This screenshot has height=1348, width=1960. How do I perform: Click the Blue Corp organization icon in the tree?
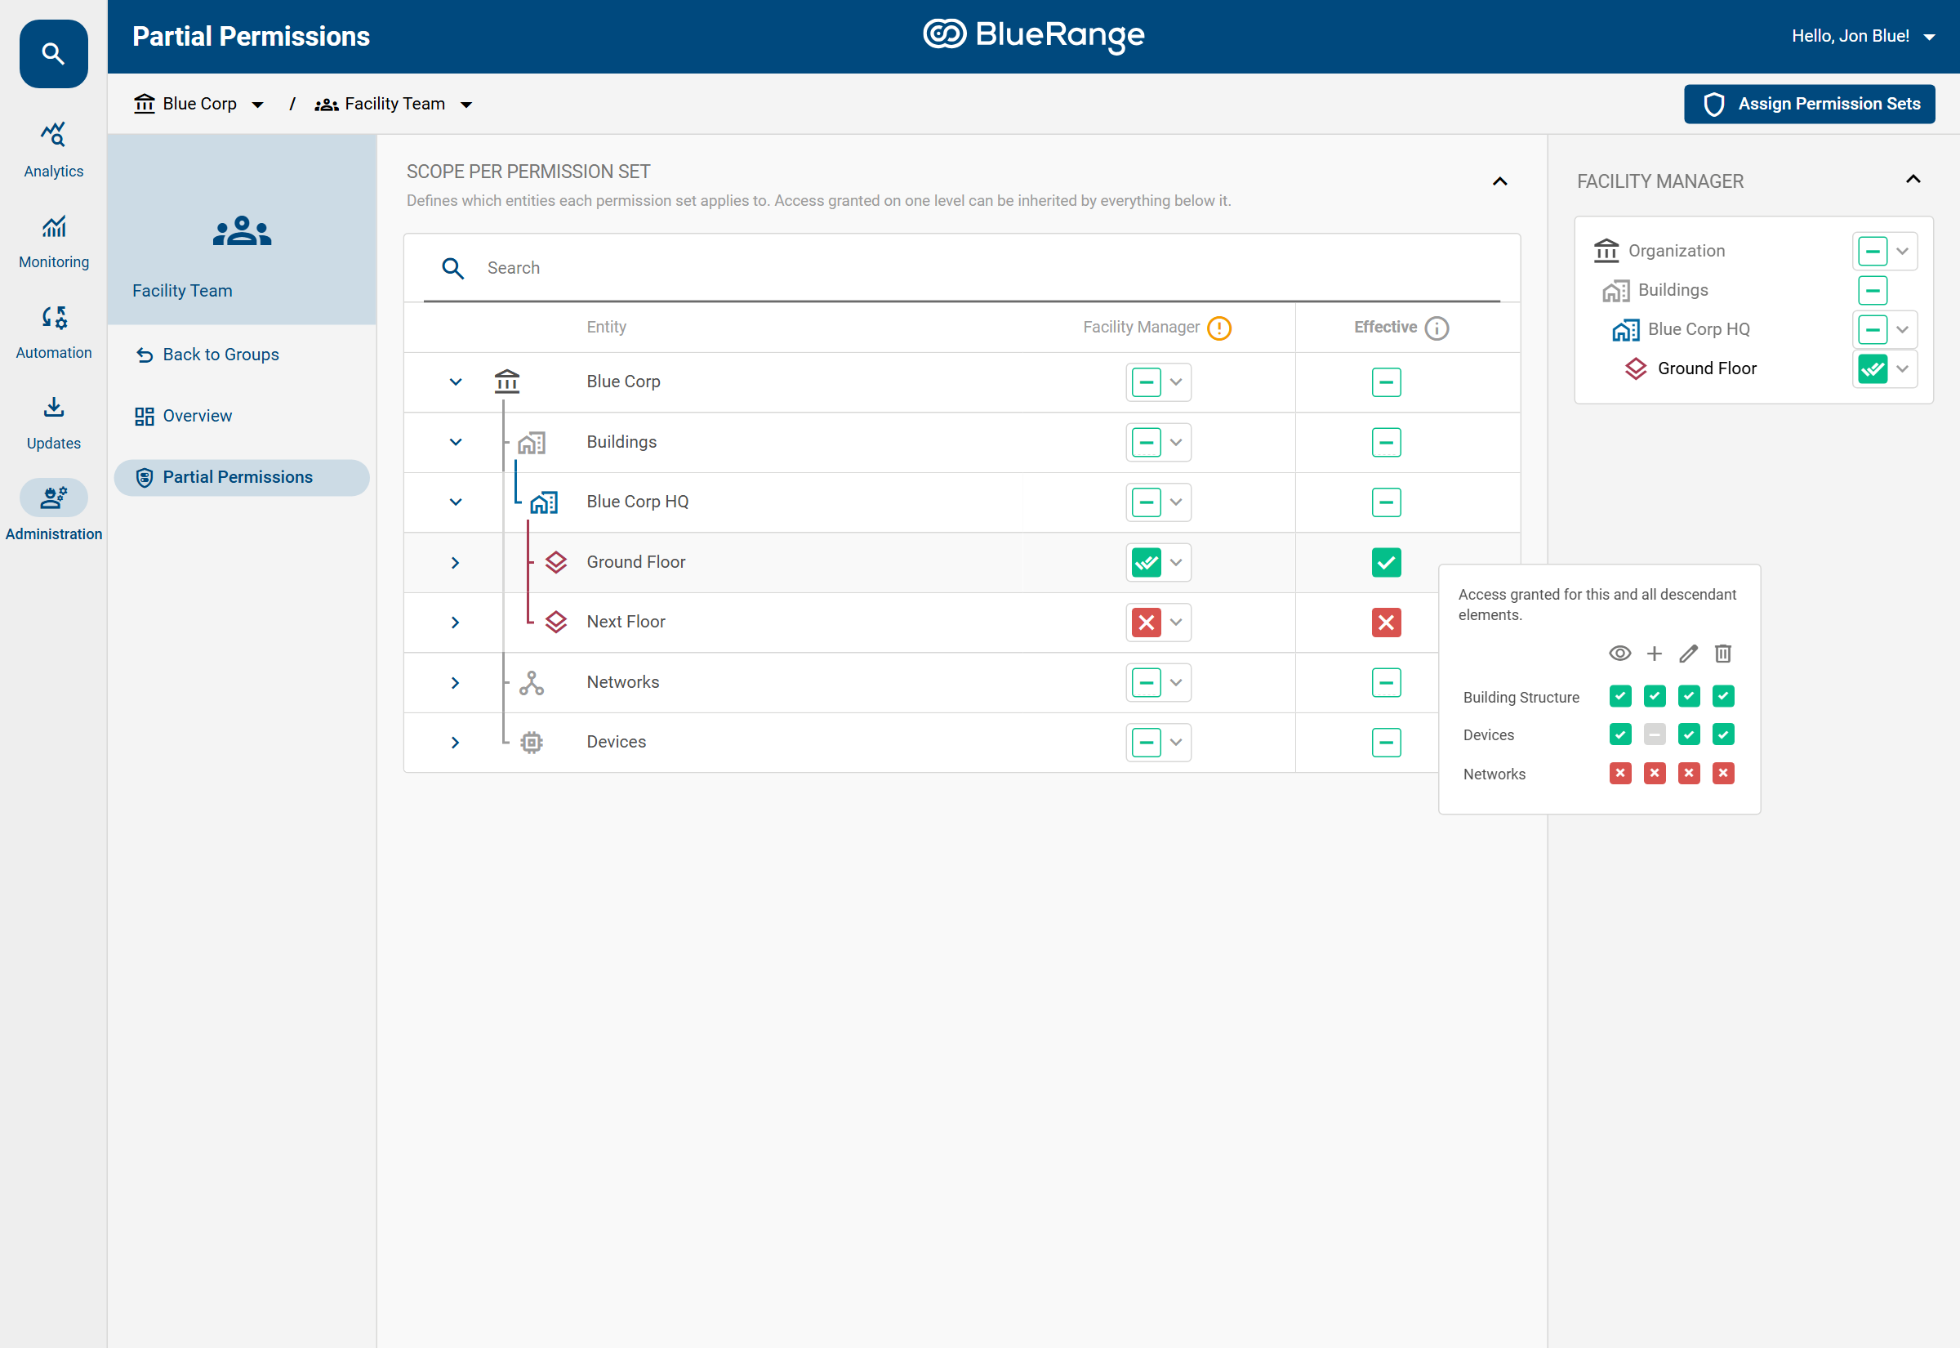click(x=506, y=382)
